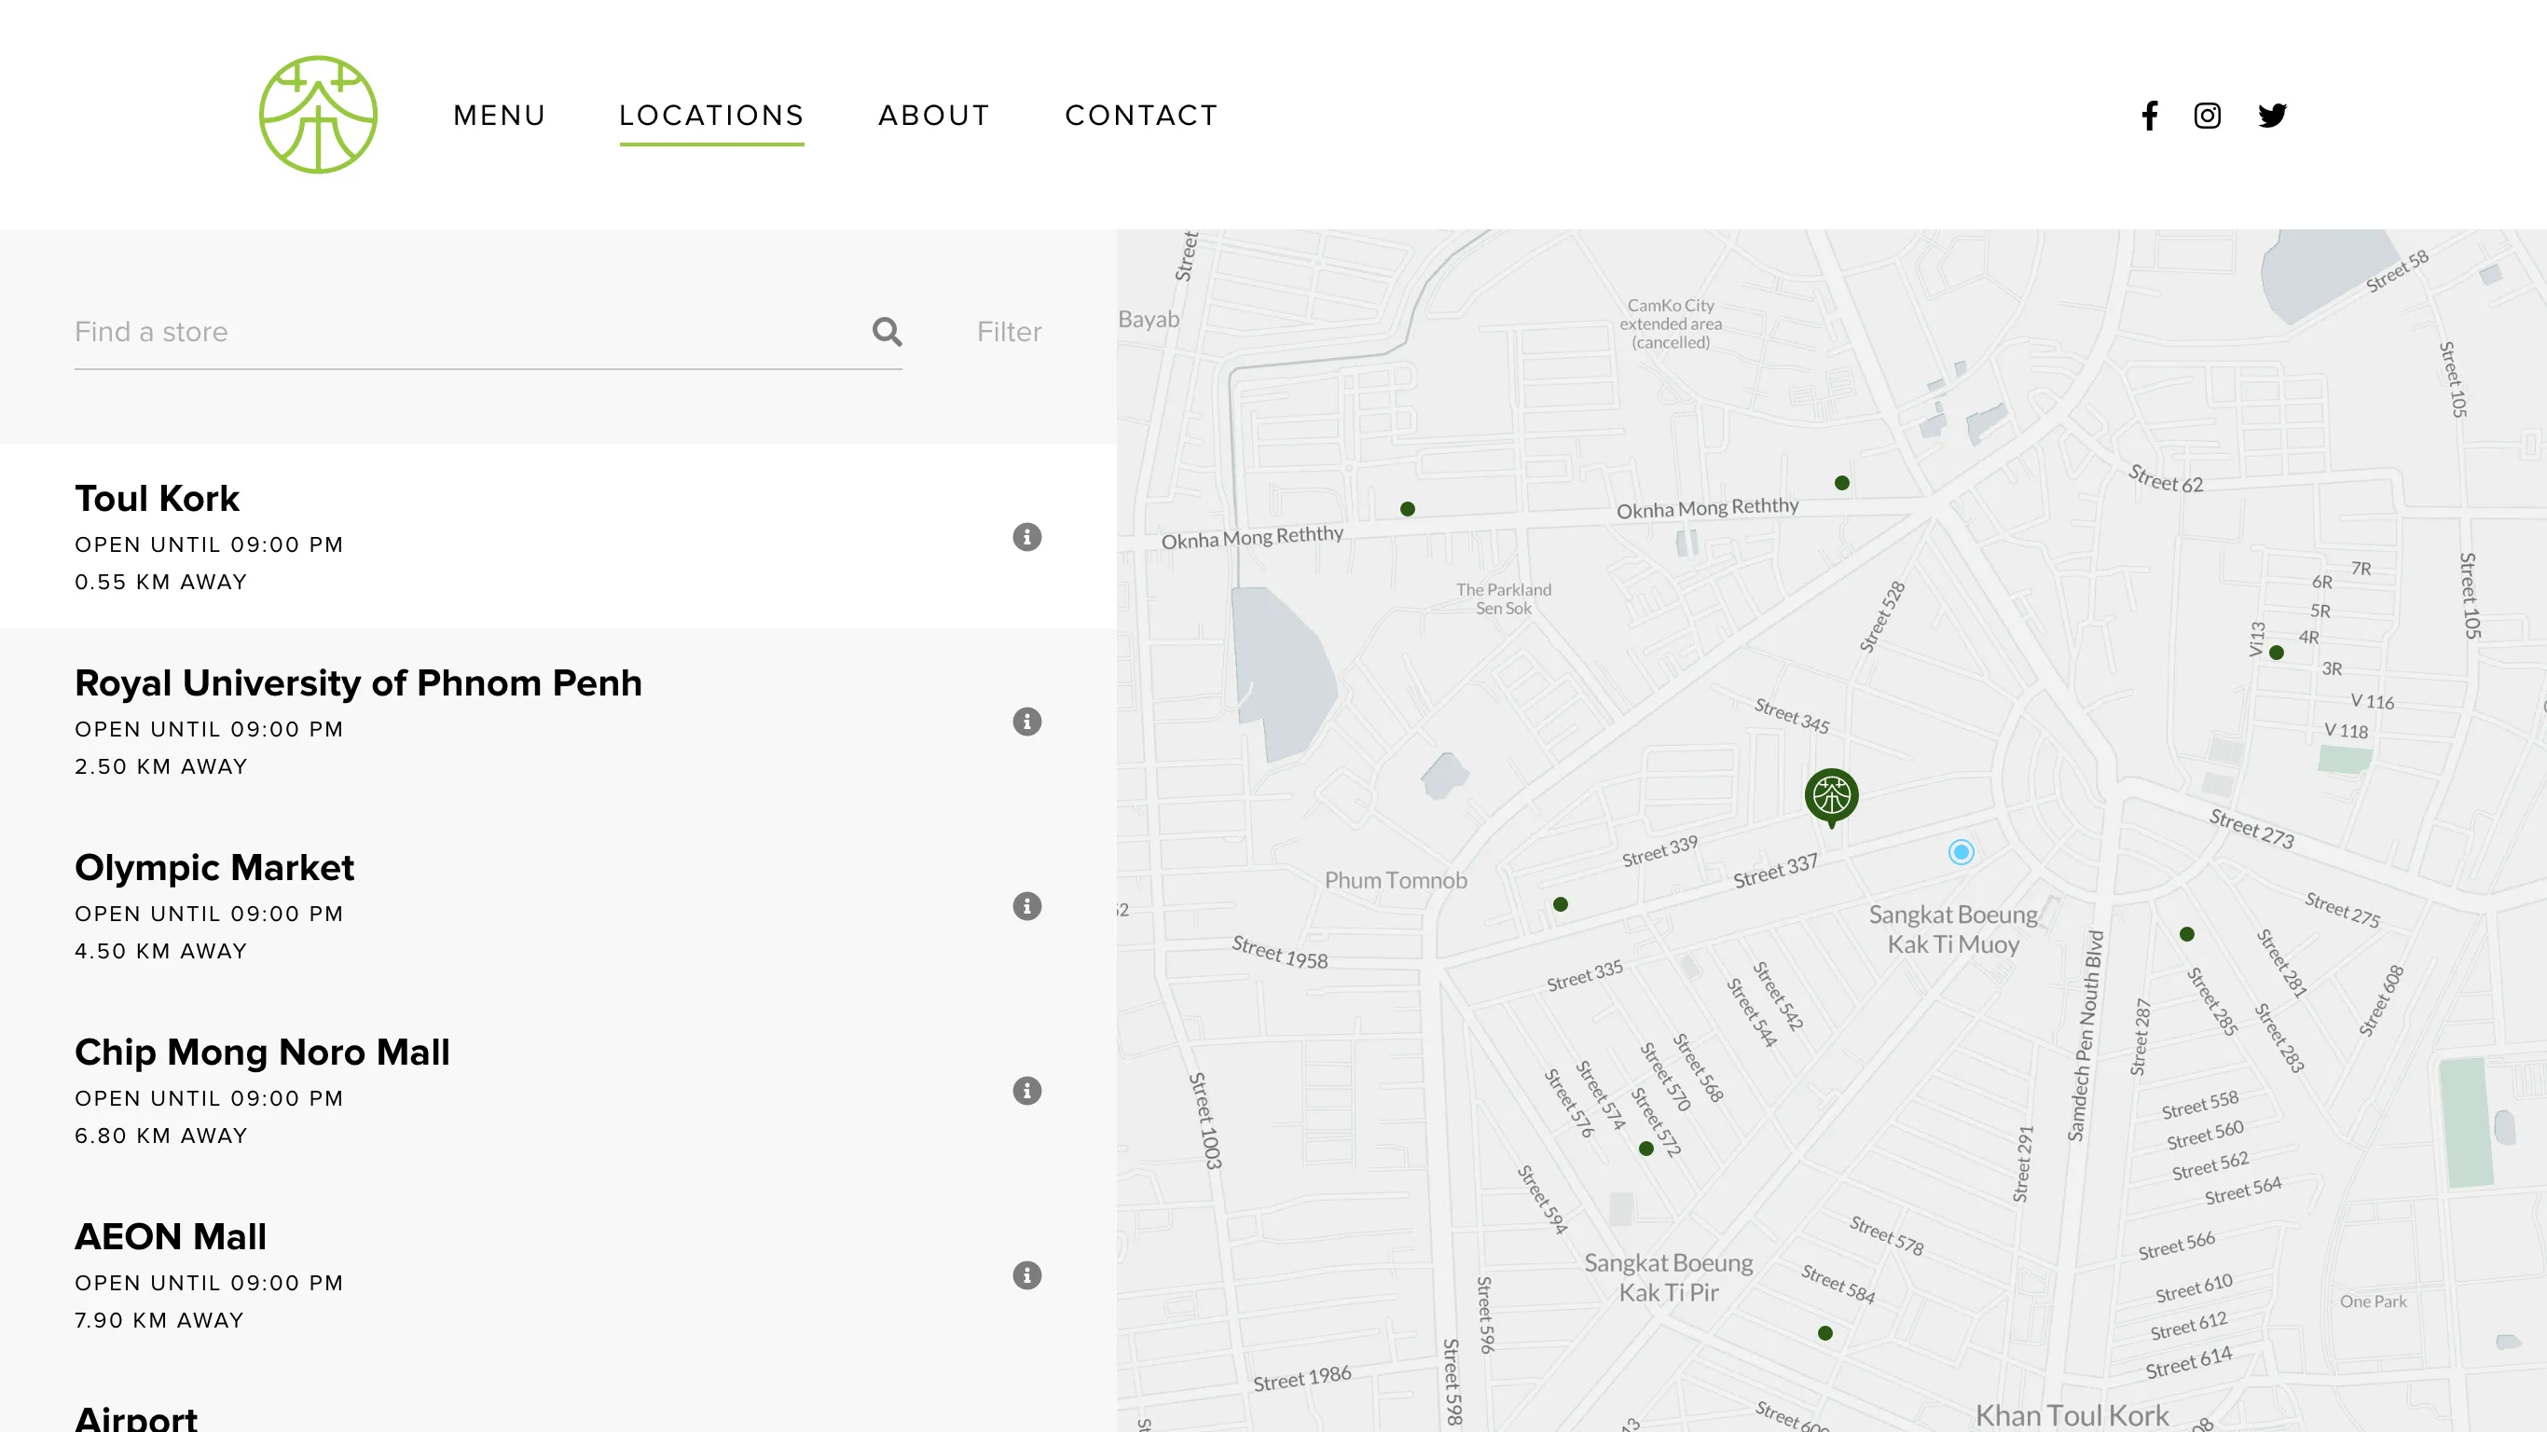Show info for AEON Mall store
Image resolution: width=2547 pixels, height=1432 pixels.
click(1026, 1275)
